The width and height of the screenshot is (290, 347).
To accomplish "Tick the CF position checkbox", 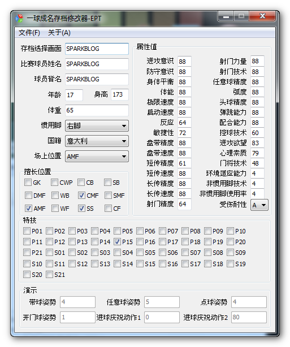I will 108,209.
